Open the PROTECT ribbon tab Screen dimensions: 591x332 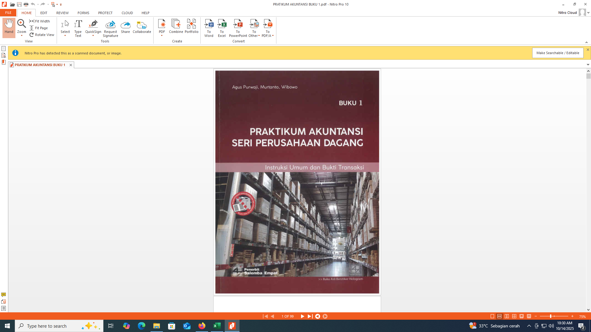(105, 13)
